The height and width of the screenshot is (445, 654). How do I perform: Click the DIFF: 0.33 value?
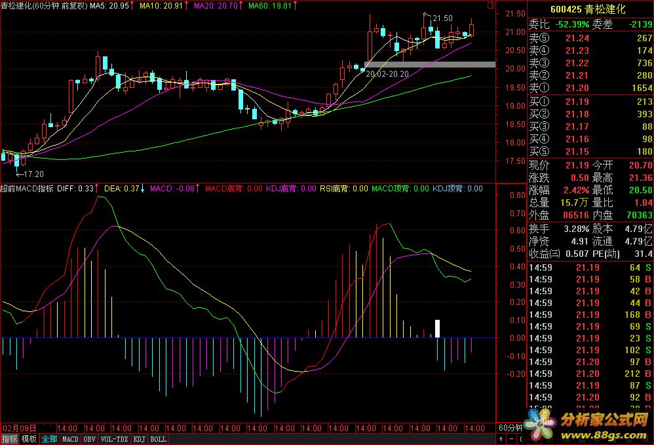(75, 189)
